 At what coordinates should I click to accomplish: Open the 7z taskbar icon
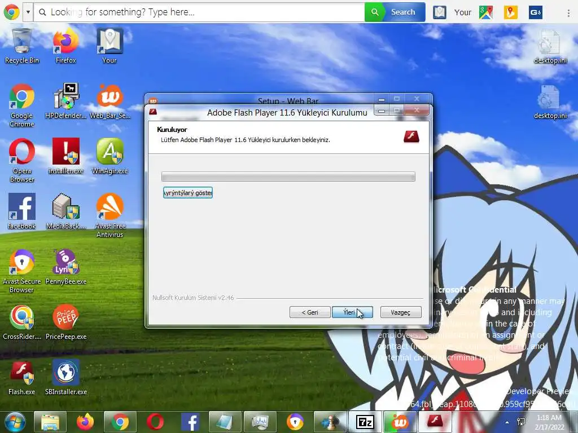click(x=365, y=422)
